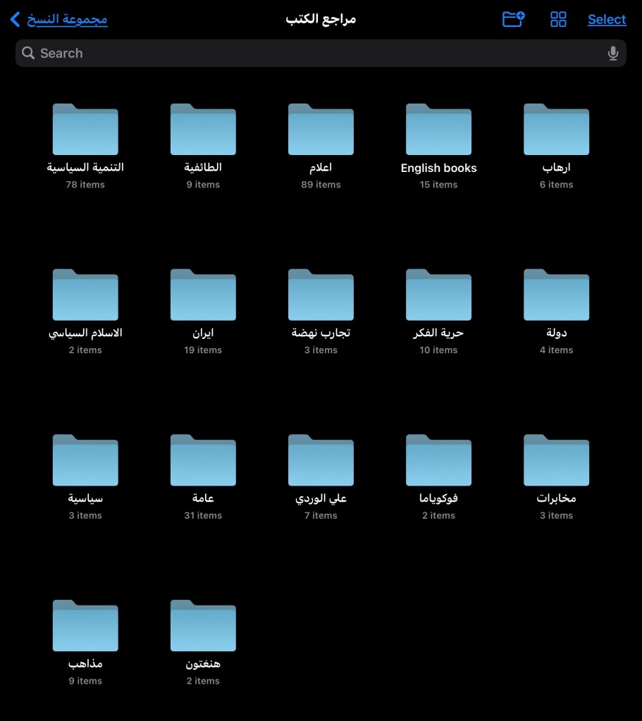This screenshot has height=721, width=642.
Task: Open the عامة folder with 31 items
Action: tap(203, 461)
